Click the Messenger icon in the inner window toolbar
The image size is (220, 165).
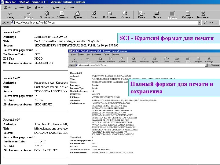pos(209,59)
